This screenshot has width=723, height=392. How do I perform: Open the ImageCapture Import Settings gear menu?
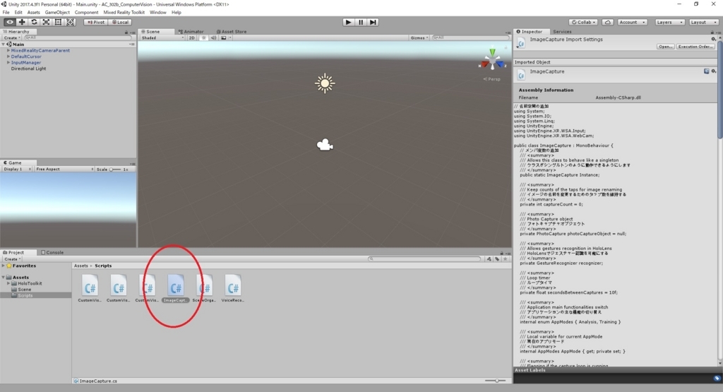(x=713, y=40)
